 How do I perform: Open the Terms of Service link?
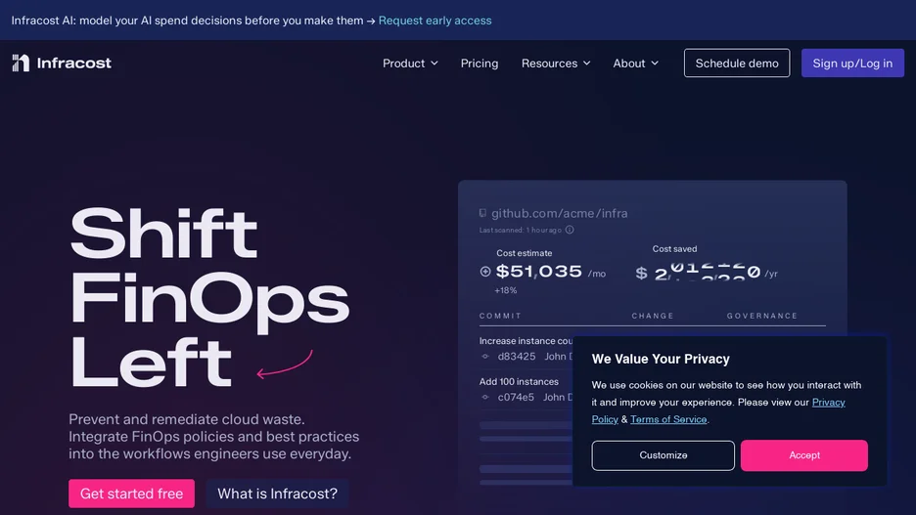point(668,419)
